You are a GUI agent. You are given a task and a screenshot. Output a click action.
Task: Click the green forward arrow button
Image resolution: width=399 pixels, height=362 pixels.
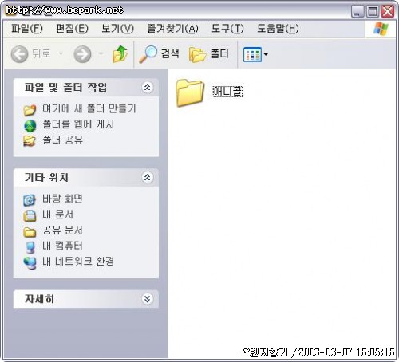pyautogui.click(x=82, y=54)
